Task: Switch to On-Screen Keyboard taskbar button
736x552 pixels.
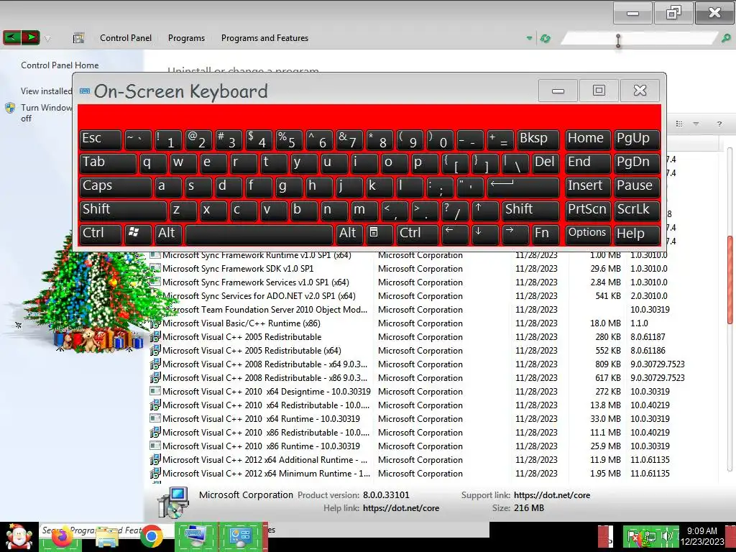Action: click(x=196, y=537)
